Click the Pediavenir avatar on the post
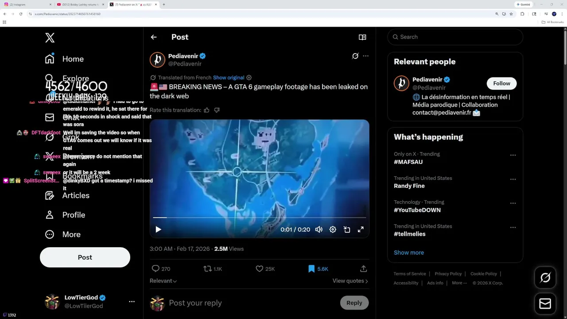This screenshot has width=567, height=319. (157, 60)
